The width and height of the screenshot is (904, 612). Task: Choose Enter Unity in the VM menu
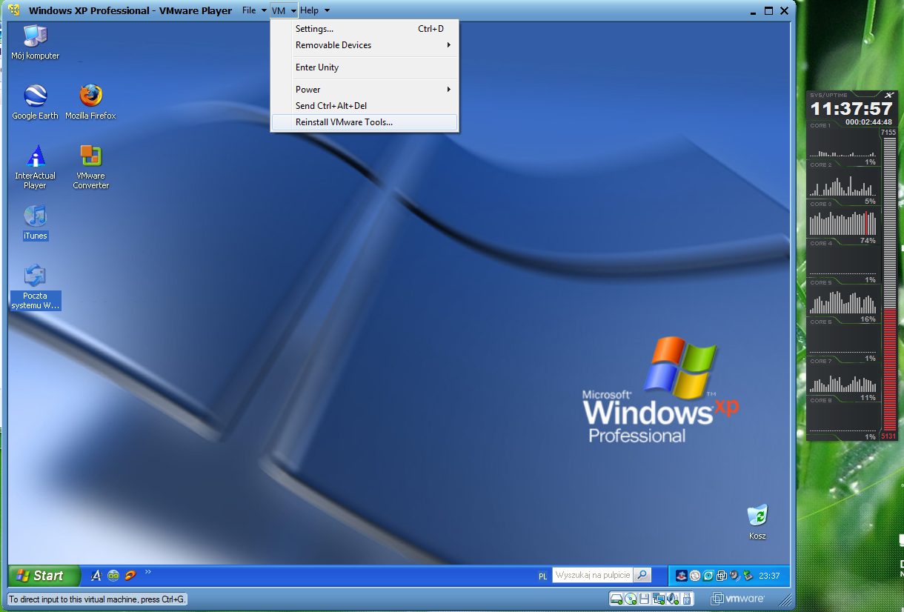pos(365,67)
